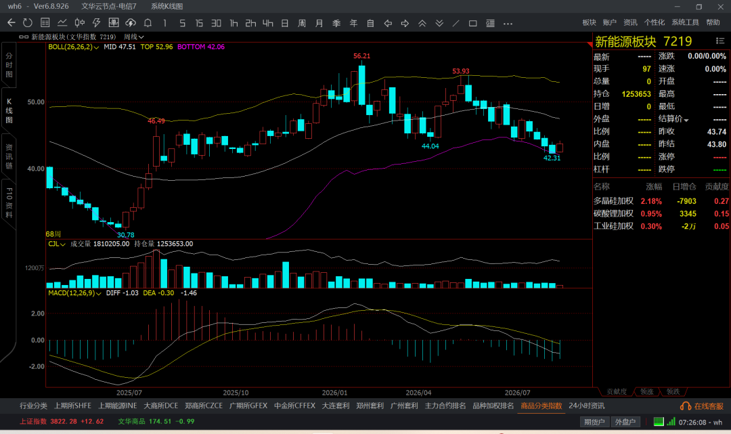
Task: Open the 广期所GFEX tab
Action: coord(248,406)
